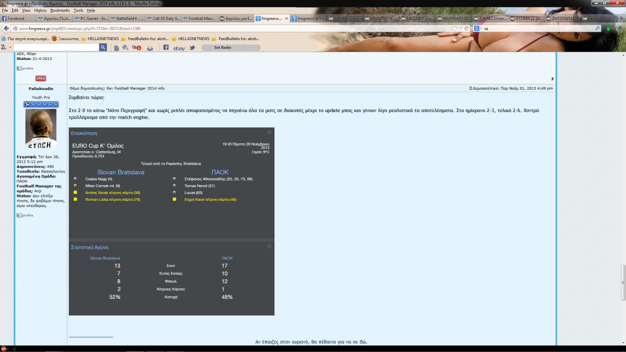Click Slovan Bratislava team heading
This screenshot has width=626, height=352.
pos(121,172)
